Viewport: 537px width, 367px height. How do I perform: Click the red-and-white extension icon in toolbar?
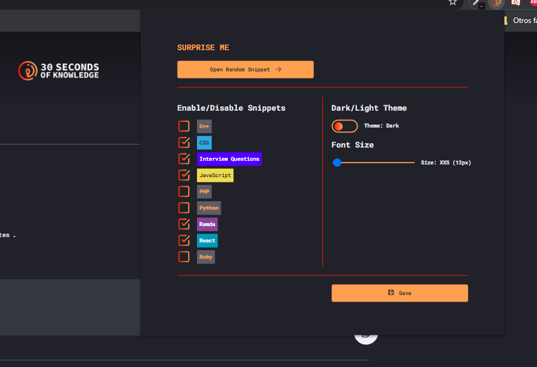pyautogui.click(x=515, y=2)
